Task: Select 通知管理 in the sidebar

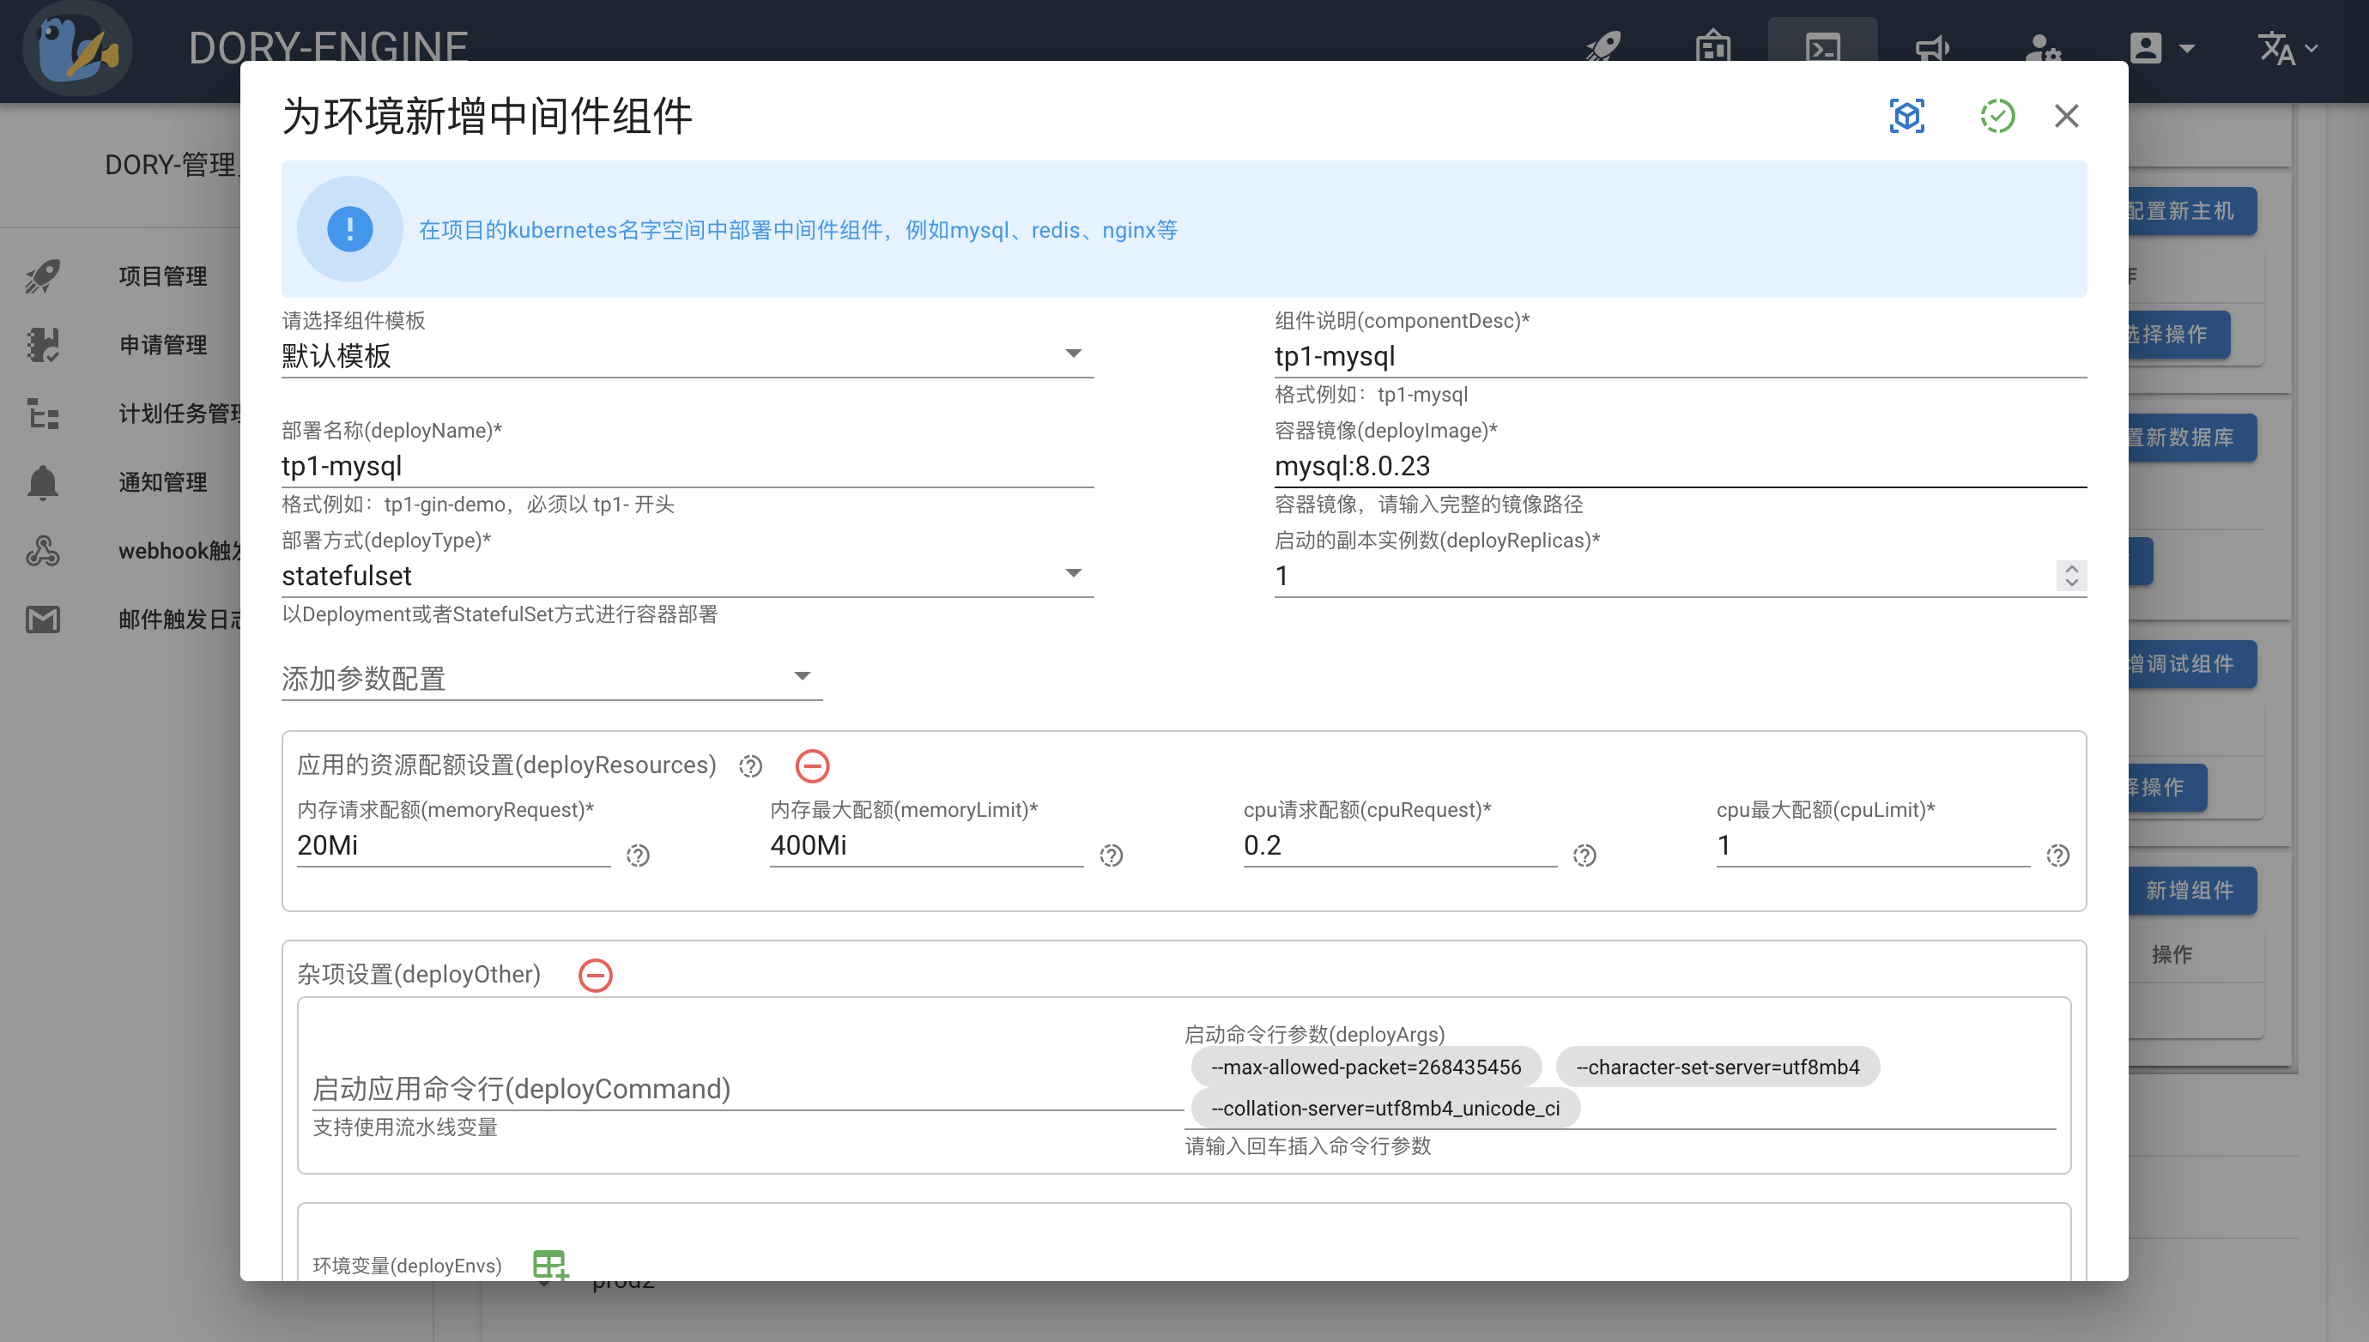Action: click(x=162, y=481)
